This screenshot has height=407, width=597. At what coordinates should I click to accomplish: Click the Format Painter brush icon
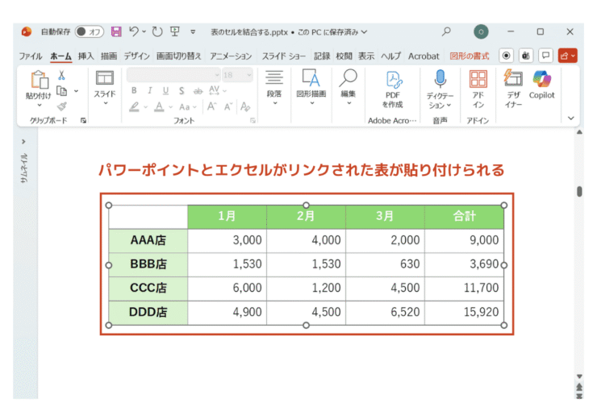coord(61,106)
